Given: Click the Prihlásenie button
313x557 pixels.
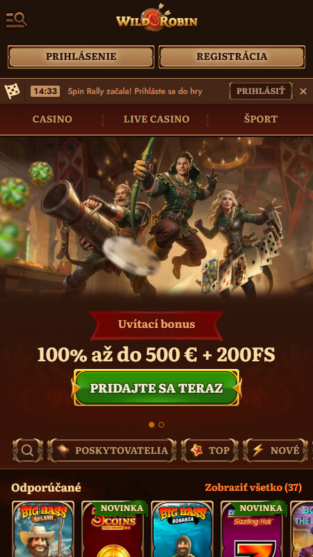Looking at the screenshot, I should click(x=81, y=56).
